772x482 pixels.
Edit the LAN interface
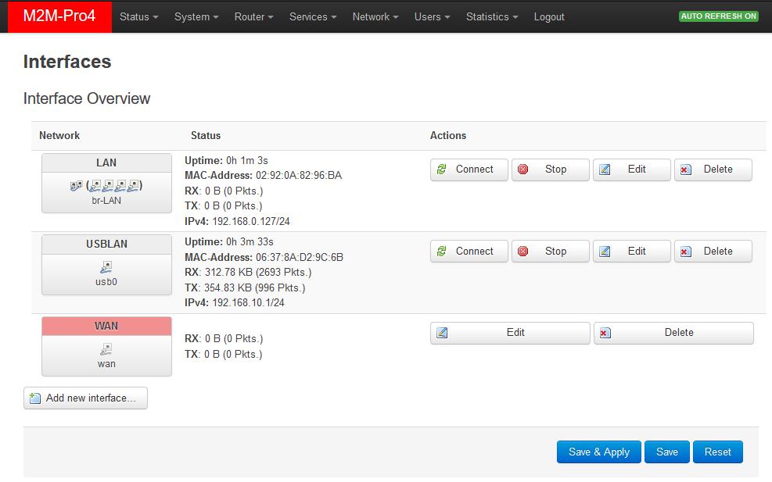[632, 170]
